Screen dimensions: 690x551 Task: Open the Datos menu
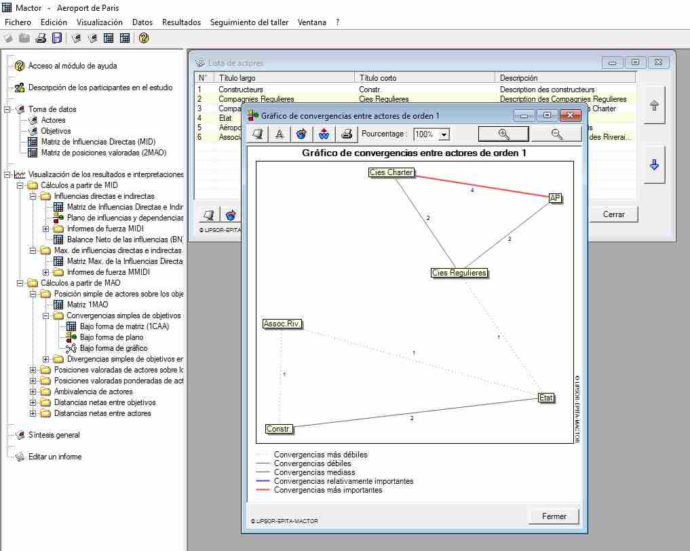coord(142,22)
